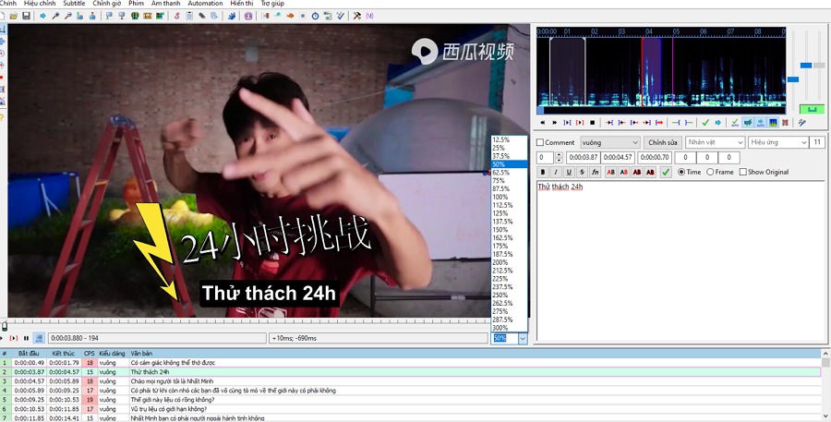This screenshot has height=422, width=831.
Task: Open the Automation menu
Action: pos(204,4)
